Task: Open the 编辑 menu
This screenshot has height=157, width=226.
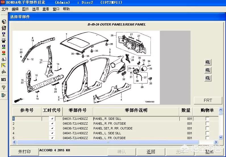Action: coord(15,9)
